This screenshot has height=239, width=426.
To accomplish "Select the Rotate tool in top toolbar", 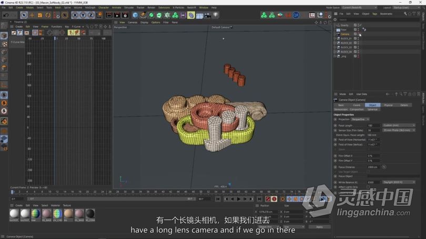I will click(48, 15).
